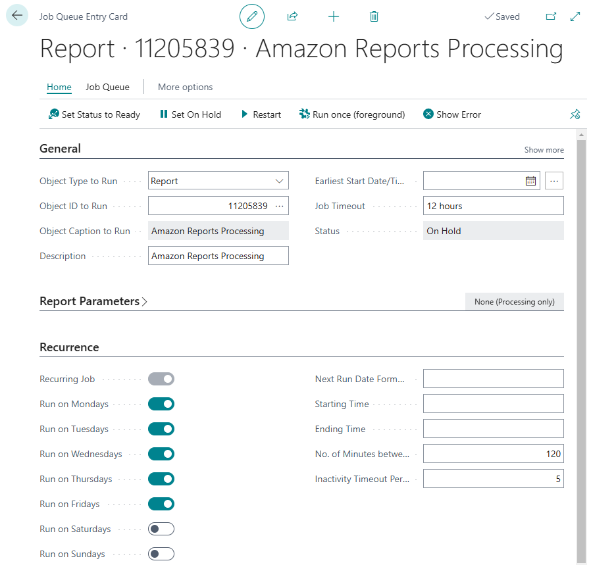Click the Starting Time field
Screen dimensions: 591x565
click(x=494, y=403)
